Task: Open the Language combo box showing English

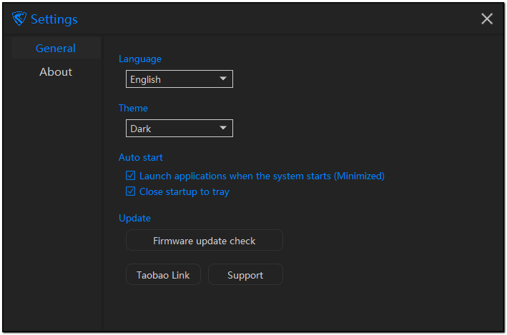Action: coord(172,79)
